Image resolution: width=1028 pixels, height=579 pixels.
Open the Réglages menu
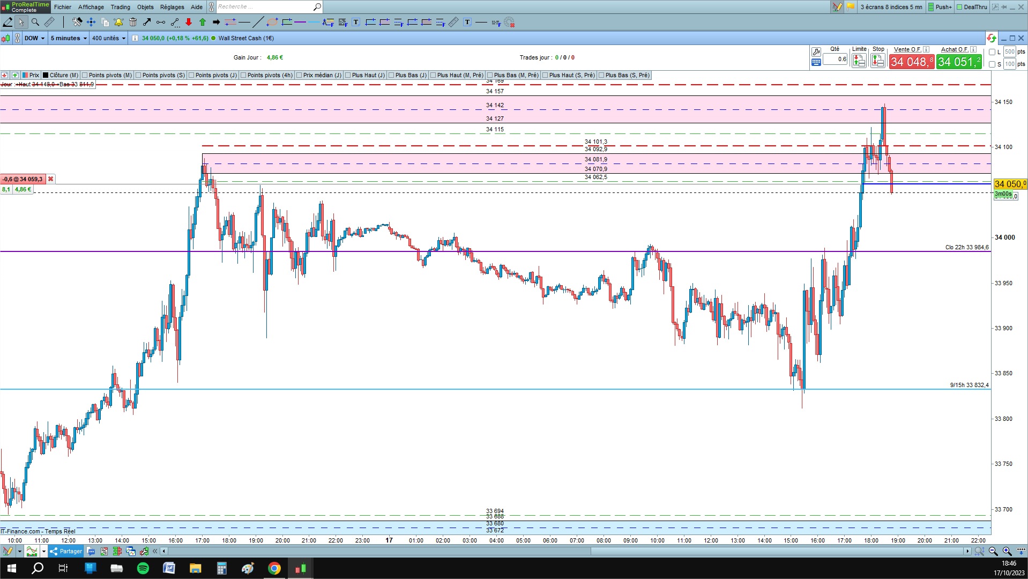pos(172,7)
